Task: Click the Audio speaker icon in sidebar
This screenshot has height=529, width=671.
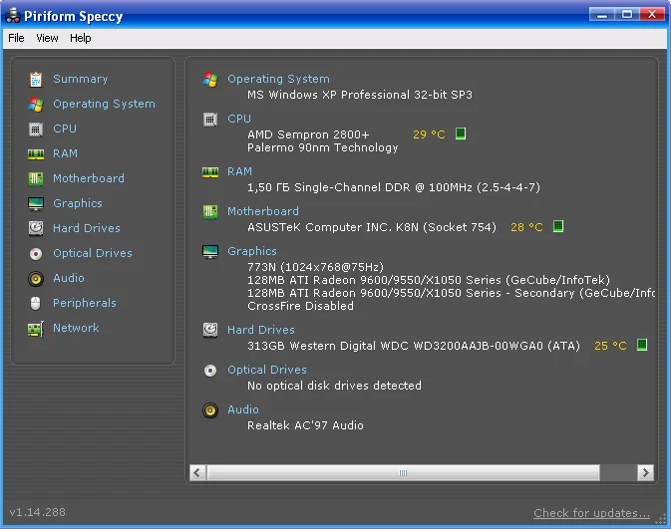Action: click(x=36, y=279)
